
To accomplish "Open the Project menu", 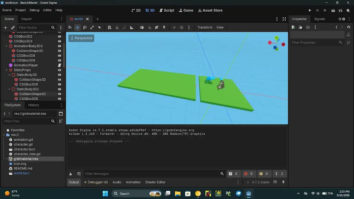I will pyautogui.click(x=20, y=10).
